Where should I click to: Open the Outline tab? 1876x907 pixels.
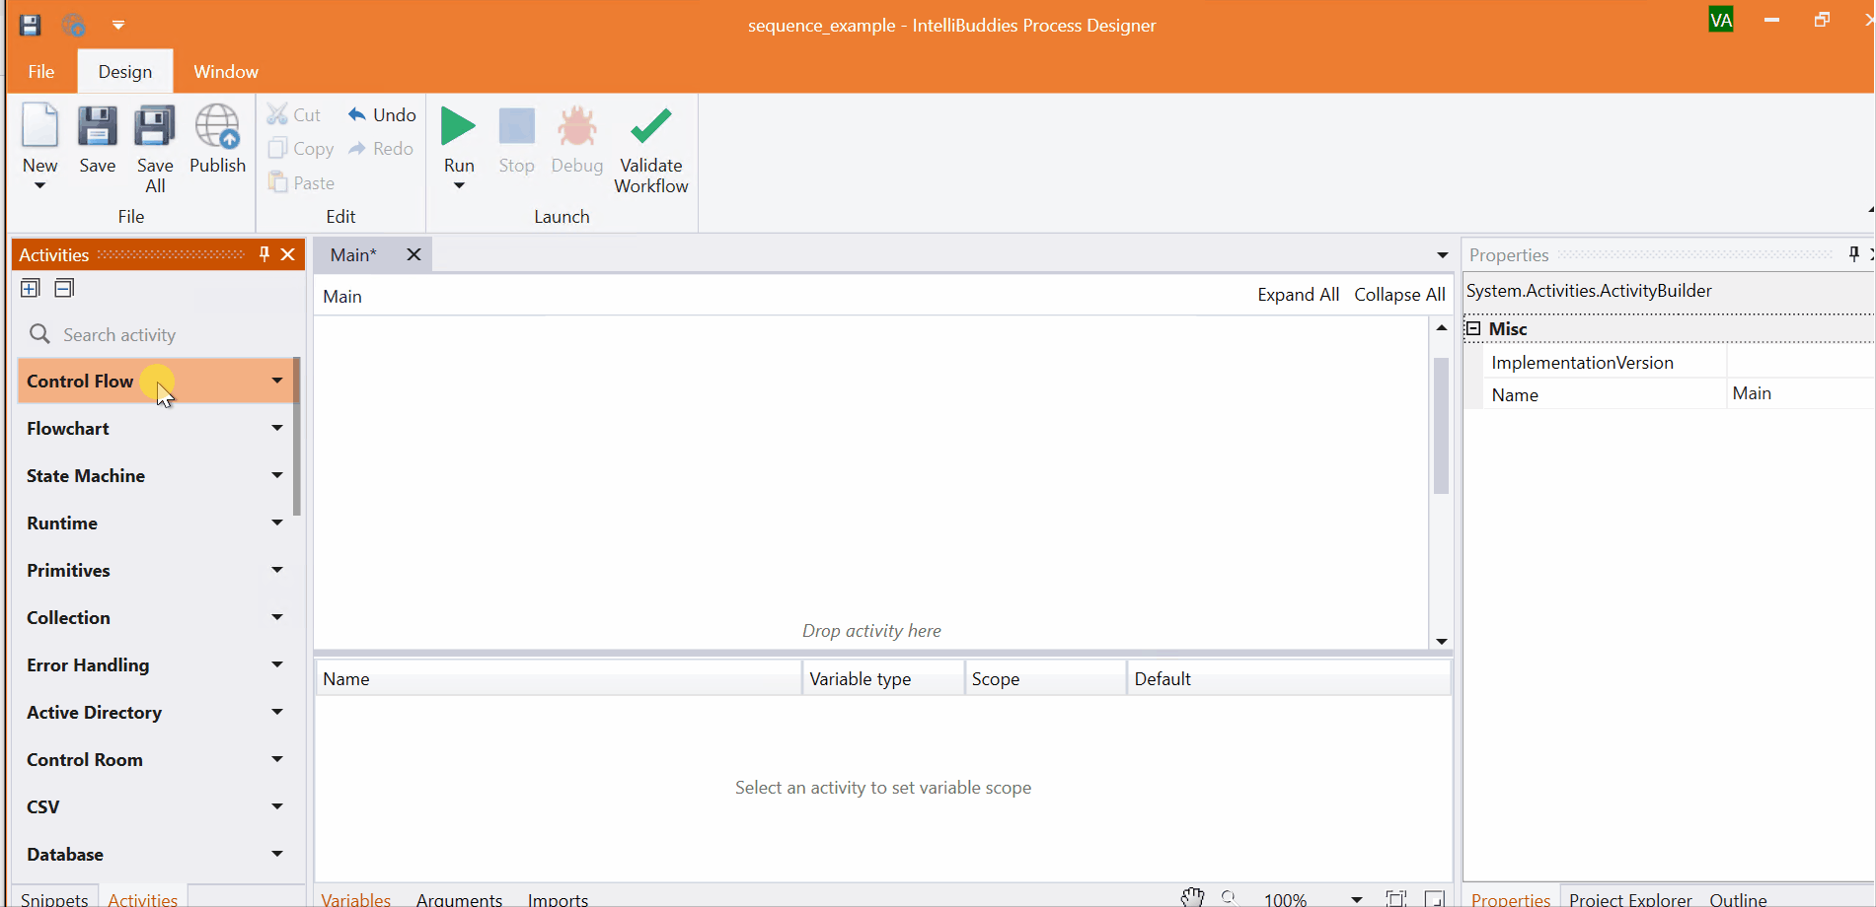tap(1739, 898)
